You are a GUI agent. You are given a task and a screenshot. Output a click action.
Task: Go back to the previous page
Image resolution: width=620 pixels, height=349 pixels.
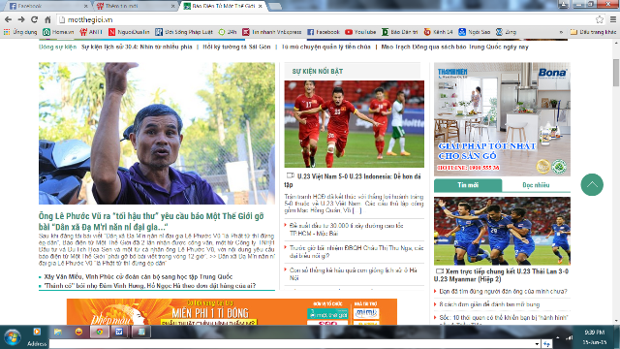pyautogui.click(x=9, y=19)
